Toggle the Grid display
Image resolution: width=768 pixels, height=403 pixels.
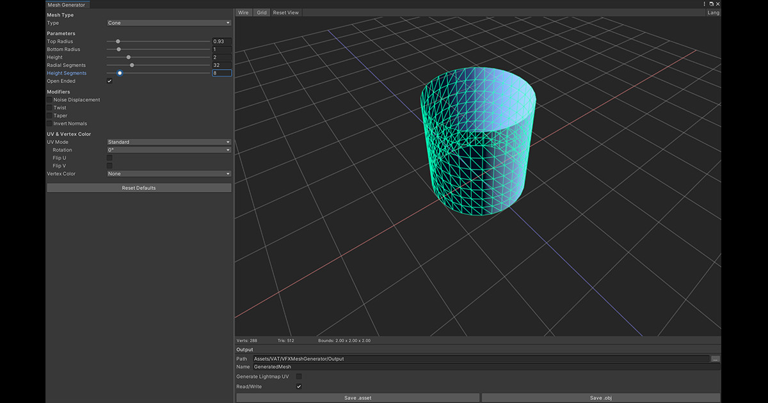(262, 13)
